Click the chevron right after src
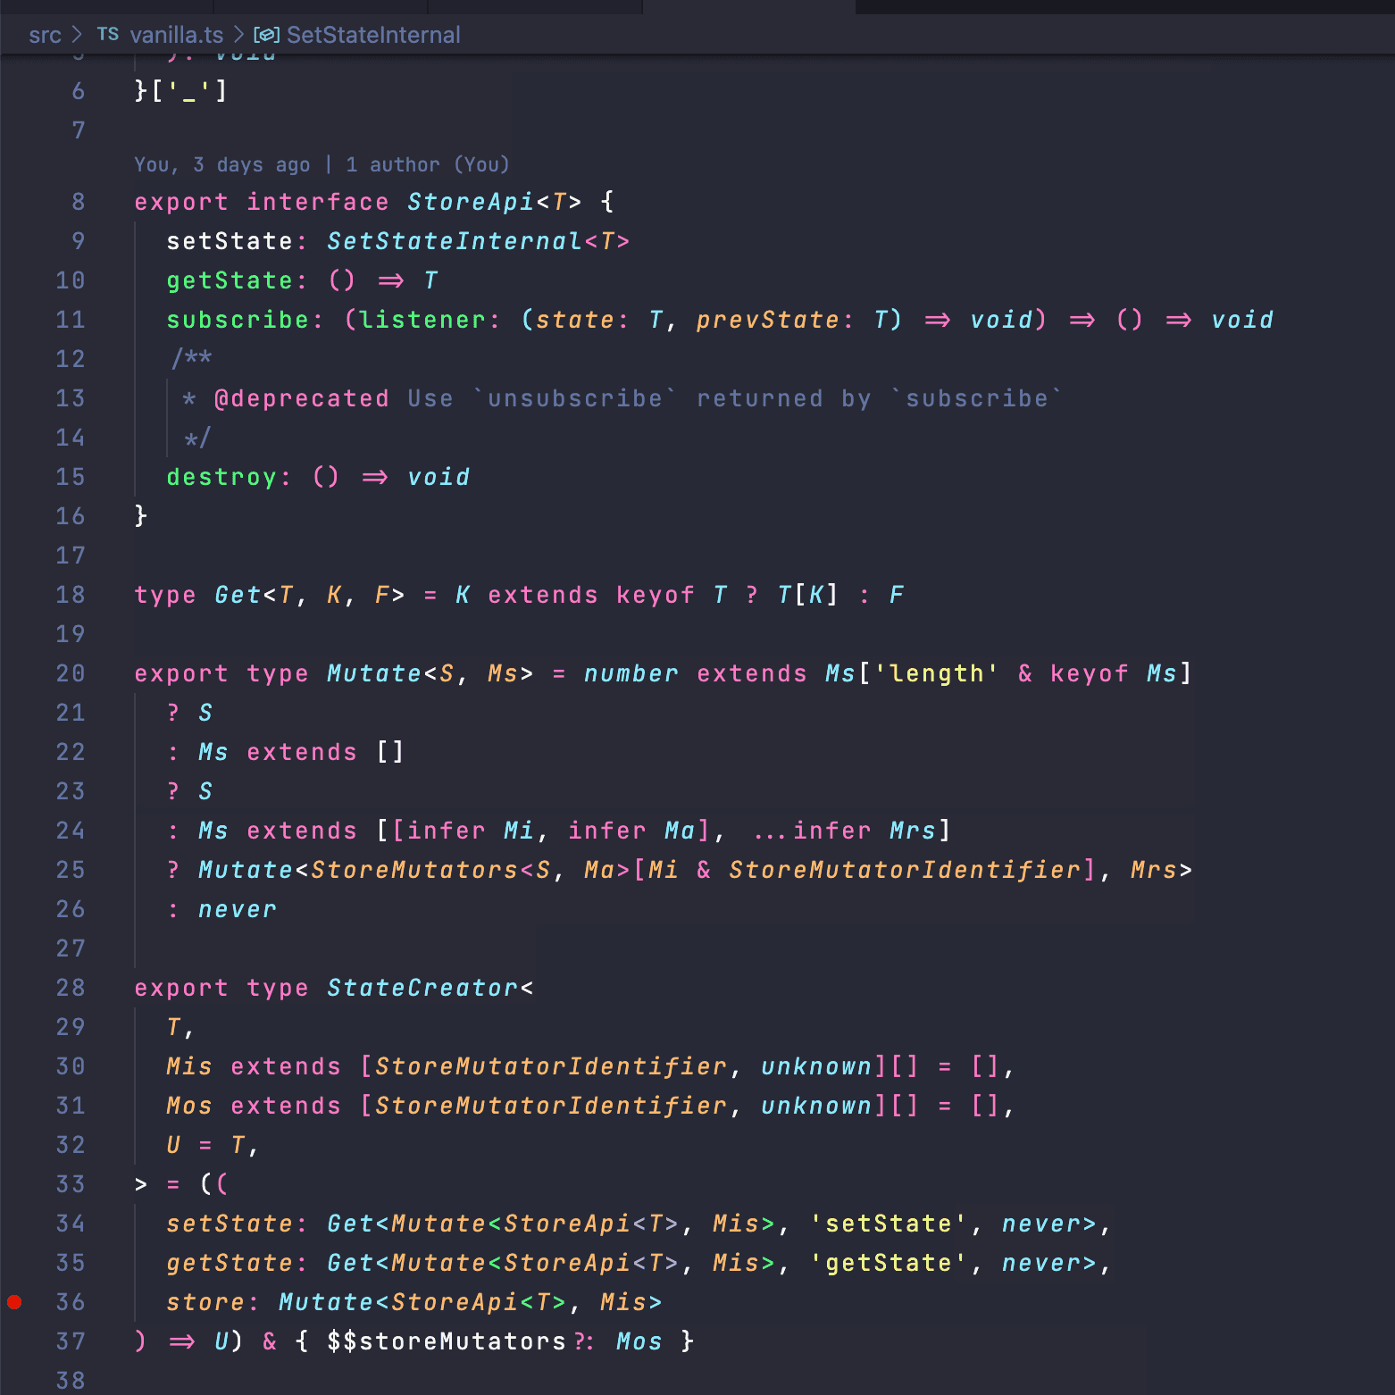This screenshot has height=1395, width=1395. pyautogui.click(x=78, y=35)
